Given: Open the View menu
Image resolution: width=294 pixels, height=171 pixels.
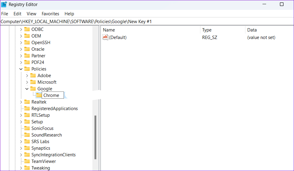Looking at the screenshot, I should point(31,14).
